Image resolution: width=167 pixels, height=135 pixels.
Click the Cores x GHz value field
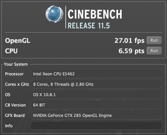tap(96, 84)
